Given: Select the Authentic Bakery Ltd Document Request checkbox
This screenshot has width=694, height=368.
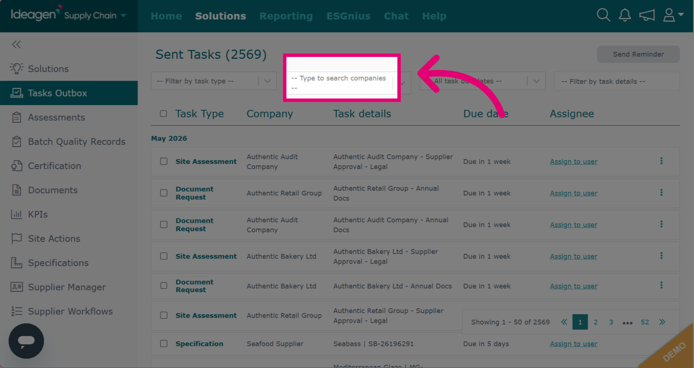Looking at the screenshot, I should tap(164, 286).
